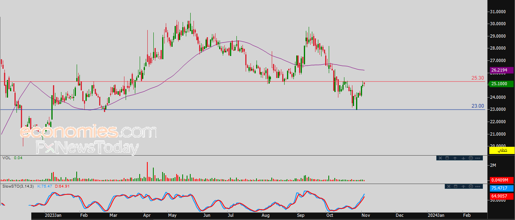Expand SlowSTO panel more options dots
Image resolution: width=515 pixels, height=220 pixels.
coord(478,186)
